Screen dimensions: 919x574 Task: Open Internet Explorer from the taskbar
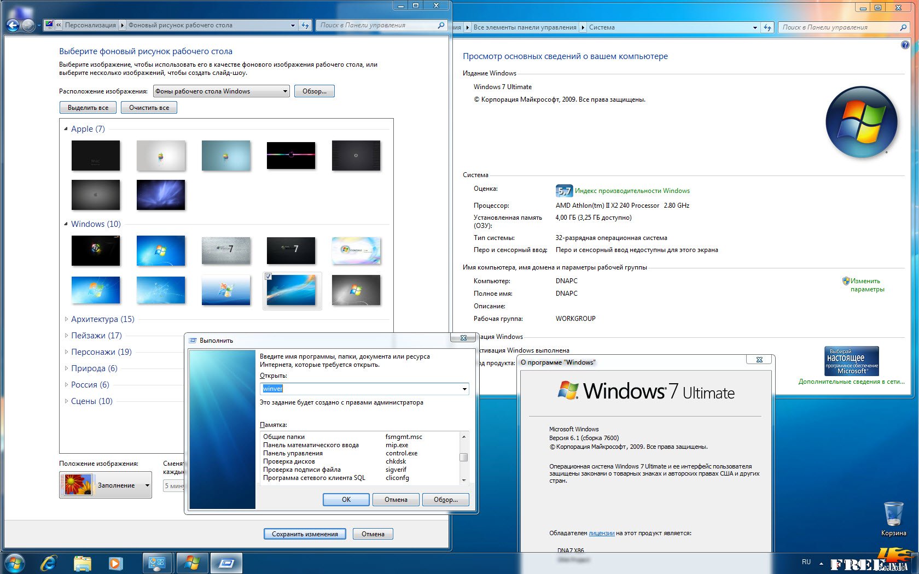(49, 563)
